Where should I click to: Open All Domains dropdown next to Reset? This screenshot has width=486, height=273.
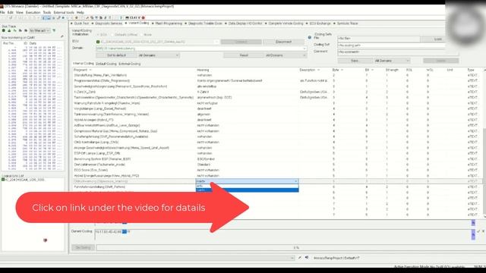tap(286, 55)
